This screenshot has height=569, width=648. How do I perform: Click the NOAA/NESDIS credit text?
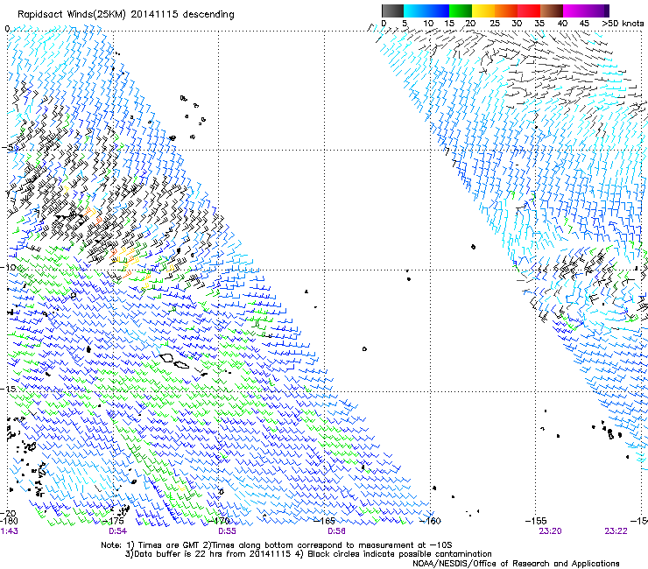[x=516, y=564]
